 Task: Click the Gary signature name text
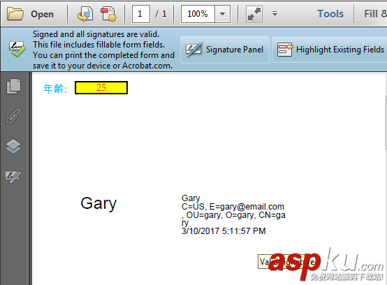tap(98, 203)
